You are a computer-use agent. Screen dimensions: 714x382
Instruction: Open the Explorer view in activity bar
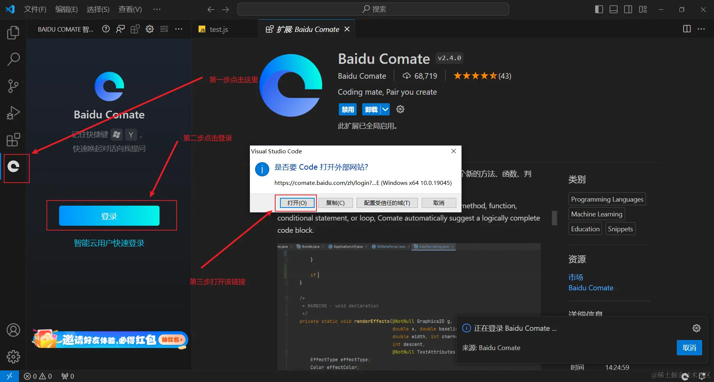click(13, 33)
